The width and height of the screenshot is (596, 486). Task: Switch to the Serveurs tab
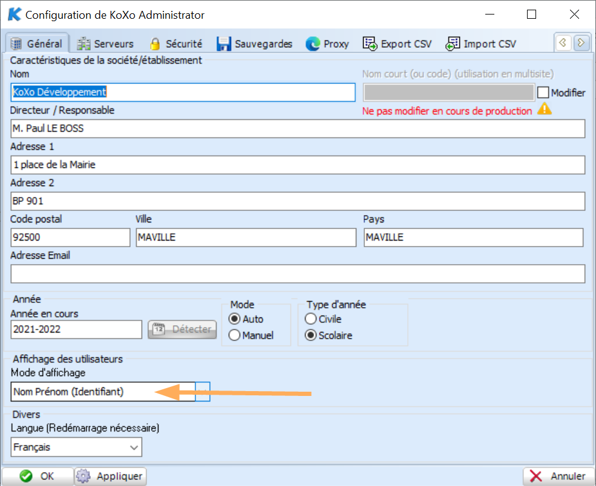(105, 44)
